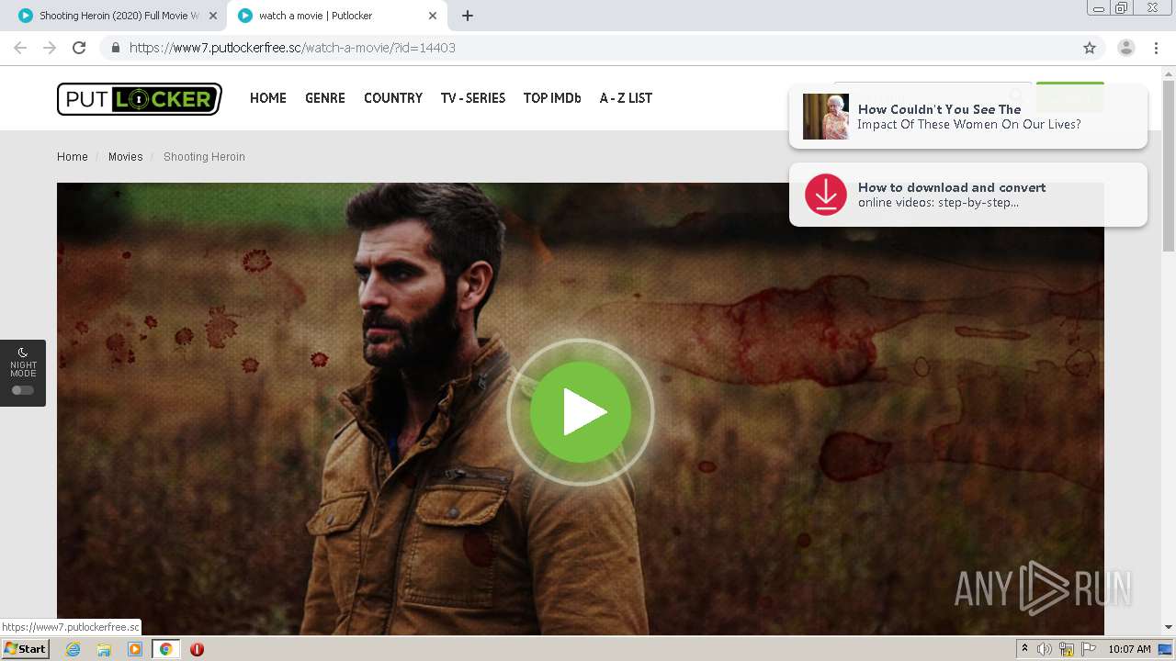The width and height of the screenshot is (1176, 661).
Task: Switch to the watch a movie | Putlocker tab
Action: click(x=337, y=16)
